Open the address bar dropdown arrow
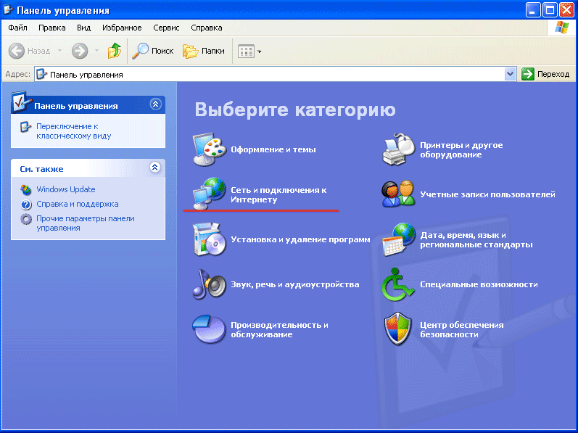 click(x=510, y=74)
